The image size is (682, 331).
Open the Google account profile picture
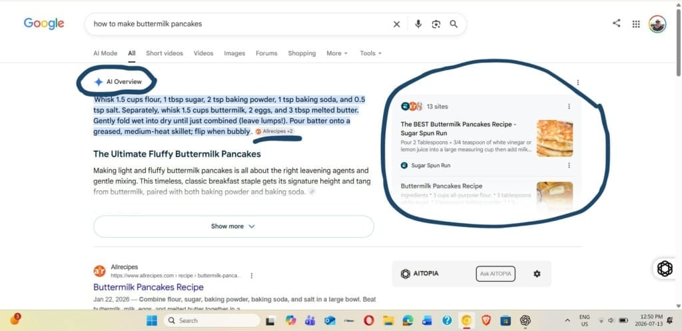(x=657, y=25)
